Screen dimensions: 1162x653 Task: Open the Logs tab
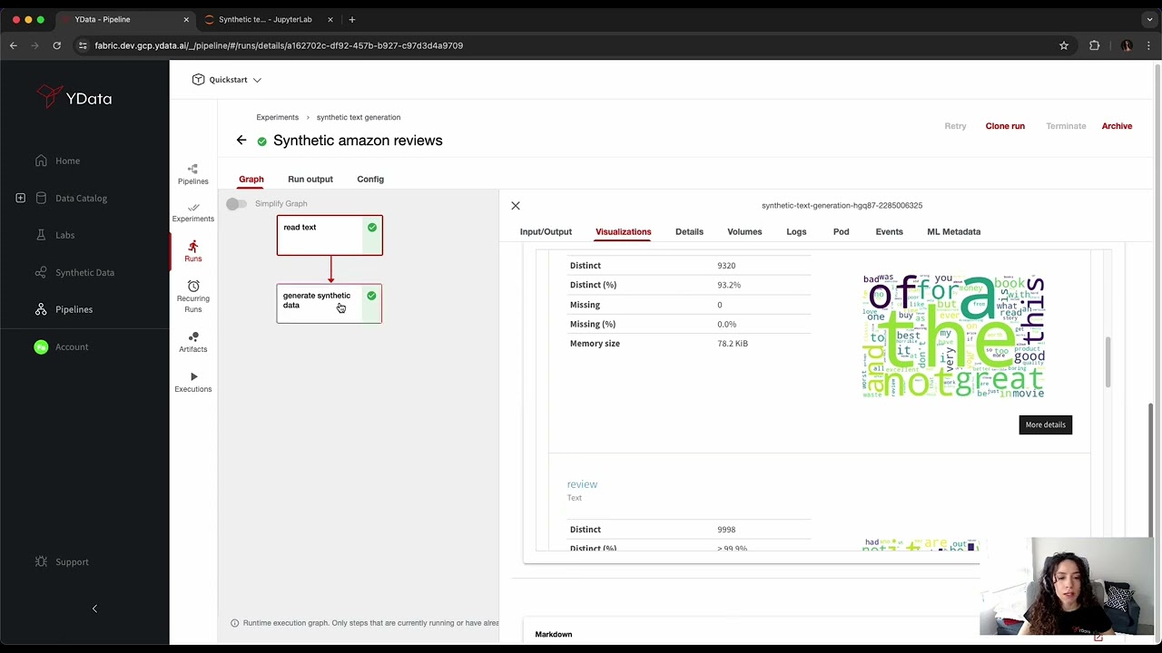(x=796, y=231)
